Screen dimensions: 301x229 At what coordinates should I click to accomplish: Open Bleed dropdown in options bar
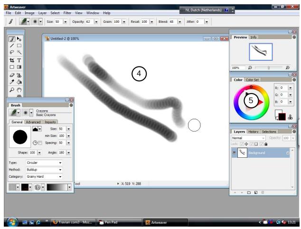pyautogui.click(x=179, y=22)
